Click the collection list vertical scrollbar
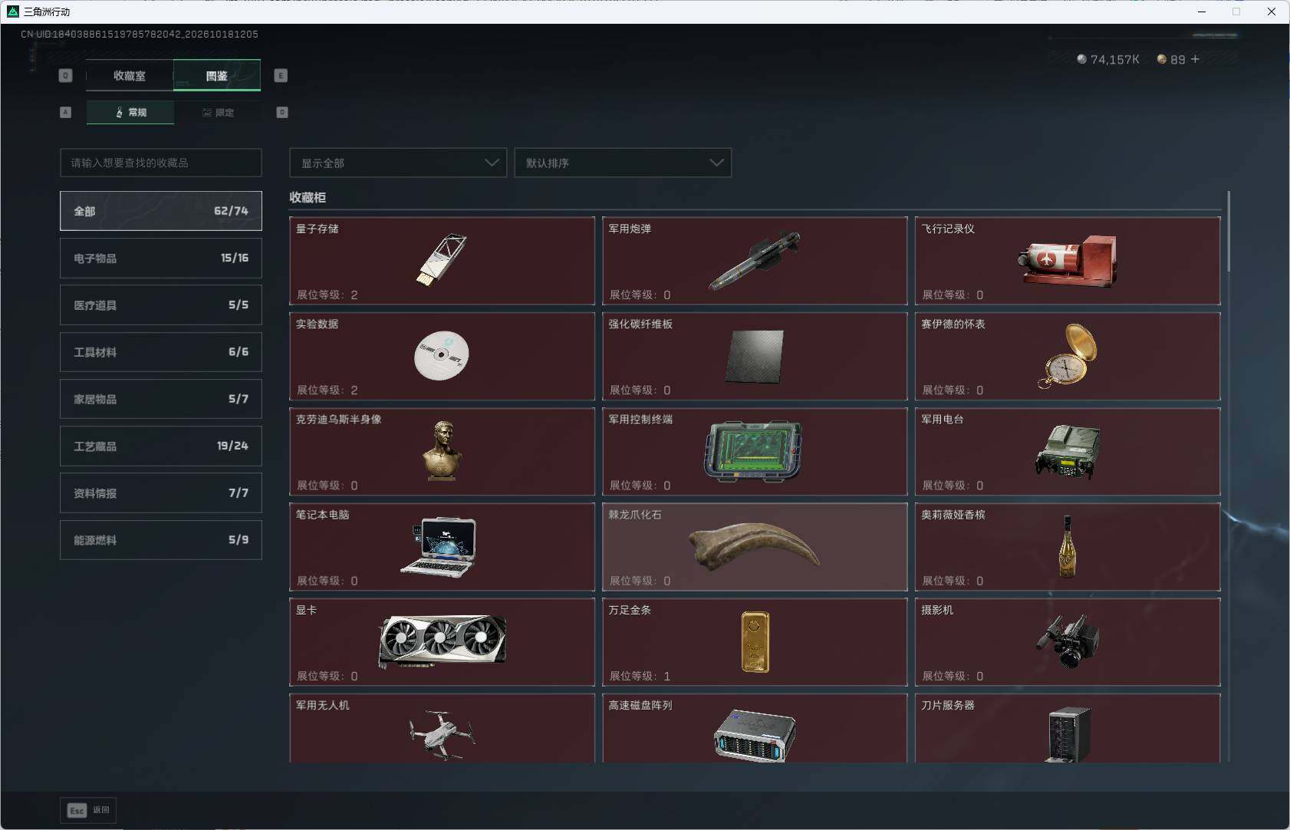1290x830 pixels. [x=1228, y=231]
